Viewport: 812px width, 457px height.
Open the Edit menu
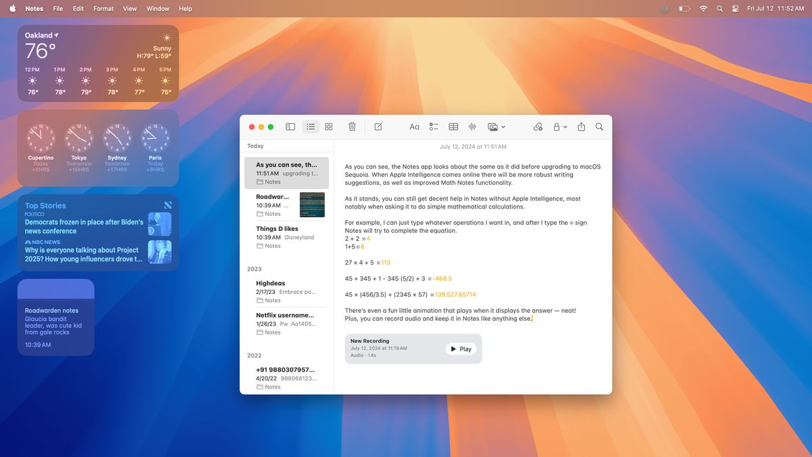78,9
